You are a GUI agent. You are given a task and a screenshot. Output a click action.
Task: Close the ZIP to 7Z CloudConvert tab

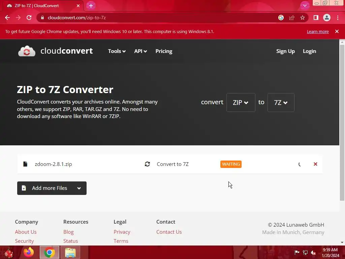tap(78, 6)
